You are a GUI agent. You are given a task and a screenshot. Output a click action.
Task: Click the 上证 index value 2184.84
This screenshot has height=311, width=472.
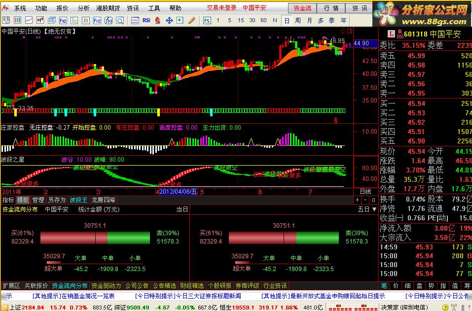33,308
